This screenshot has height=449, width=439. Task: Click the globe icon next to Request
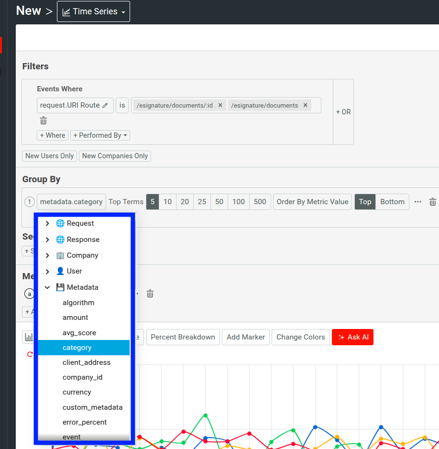59,223
